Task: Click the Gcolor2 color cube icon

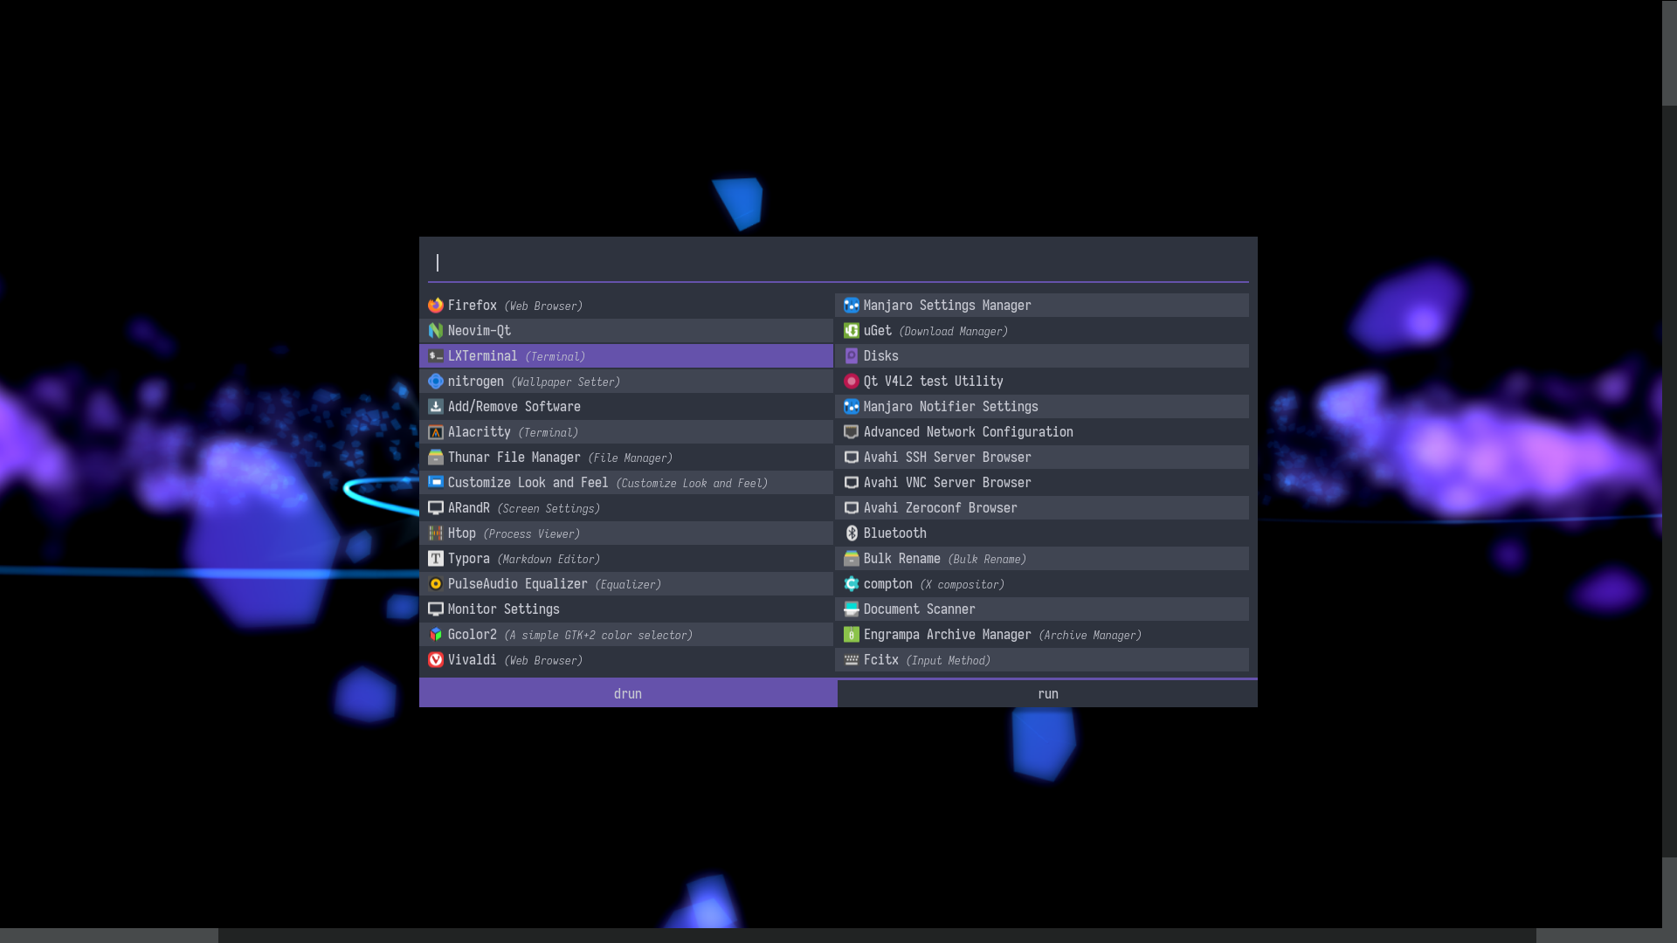Action: click(x=435, y=635)
